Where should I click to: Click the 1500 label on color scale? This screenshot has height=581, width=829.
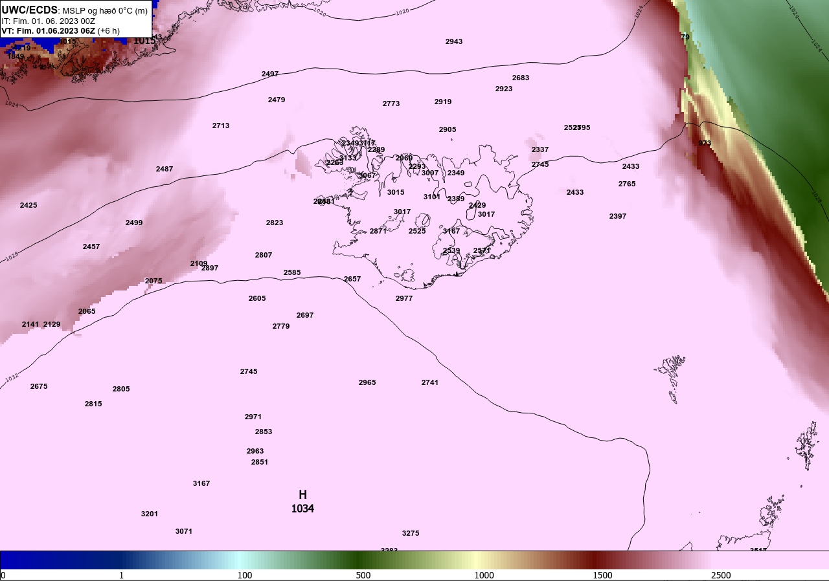(602, 575)
